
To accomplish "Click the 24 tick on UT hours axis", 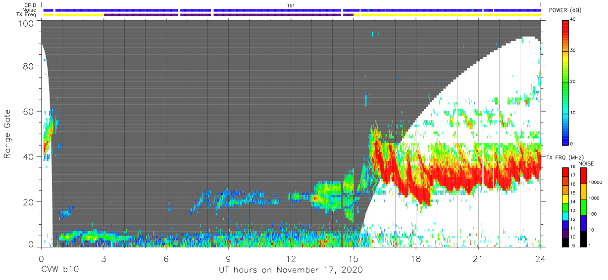I will 540,258.
